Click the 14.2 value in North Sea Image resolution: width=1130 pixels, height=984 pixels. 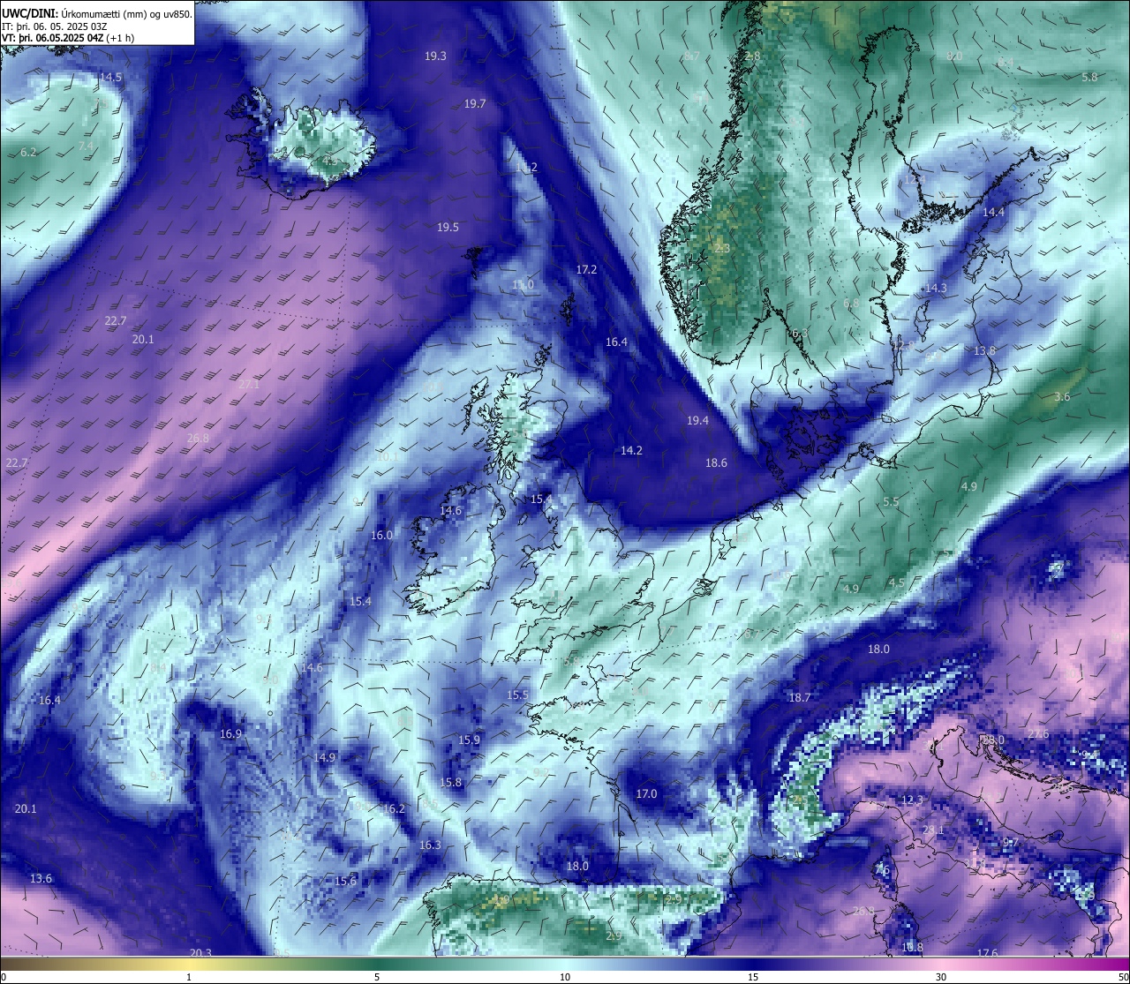[x=631, y=451]
